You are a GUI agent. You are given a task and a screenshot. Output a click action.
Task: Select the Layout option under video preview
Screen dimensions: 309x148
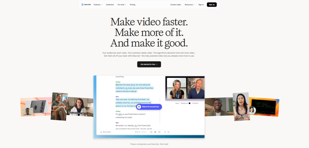point(177,103)
